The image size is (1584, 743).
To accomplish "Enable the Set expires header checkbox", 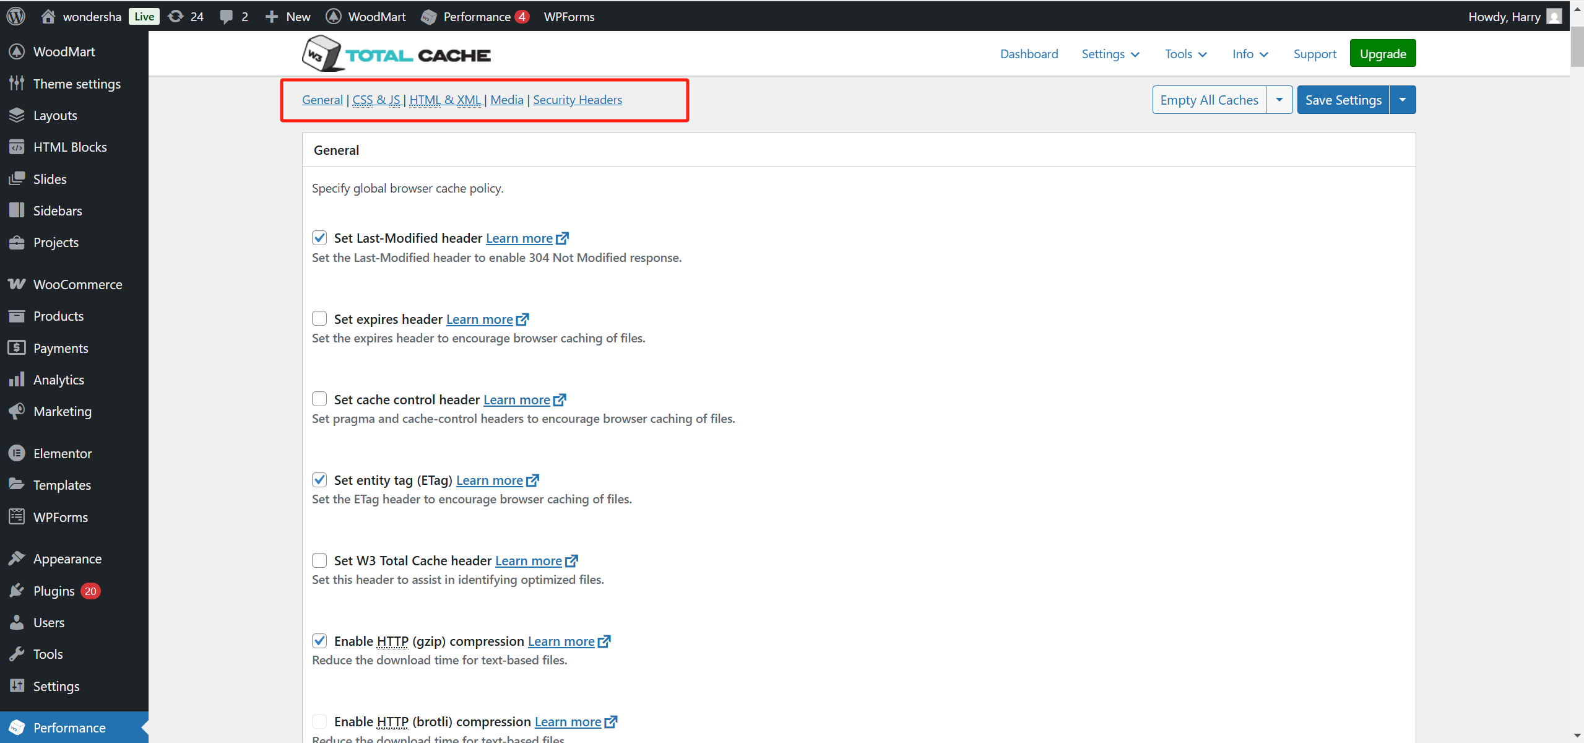I will [319, 318].
